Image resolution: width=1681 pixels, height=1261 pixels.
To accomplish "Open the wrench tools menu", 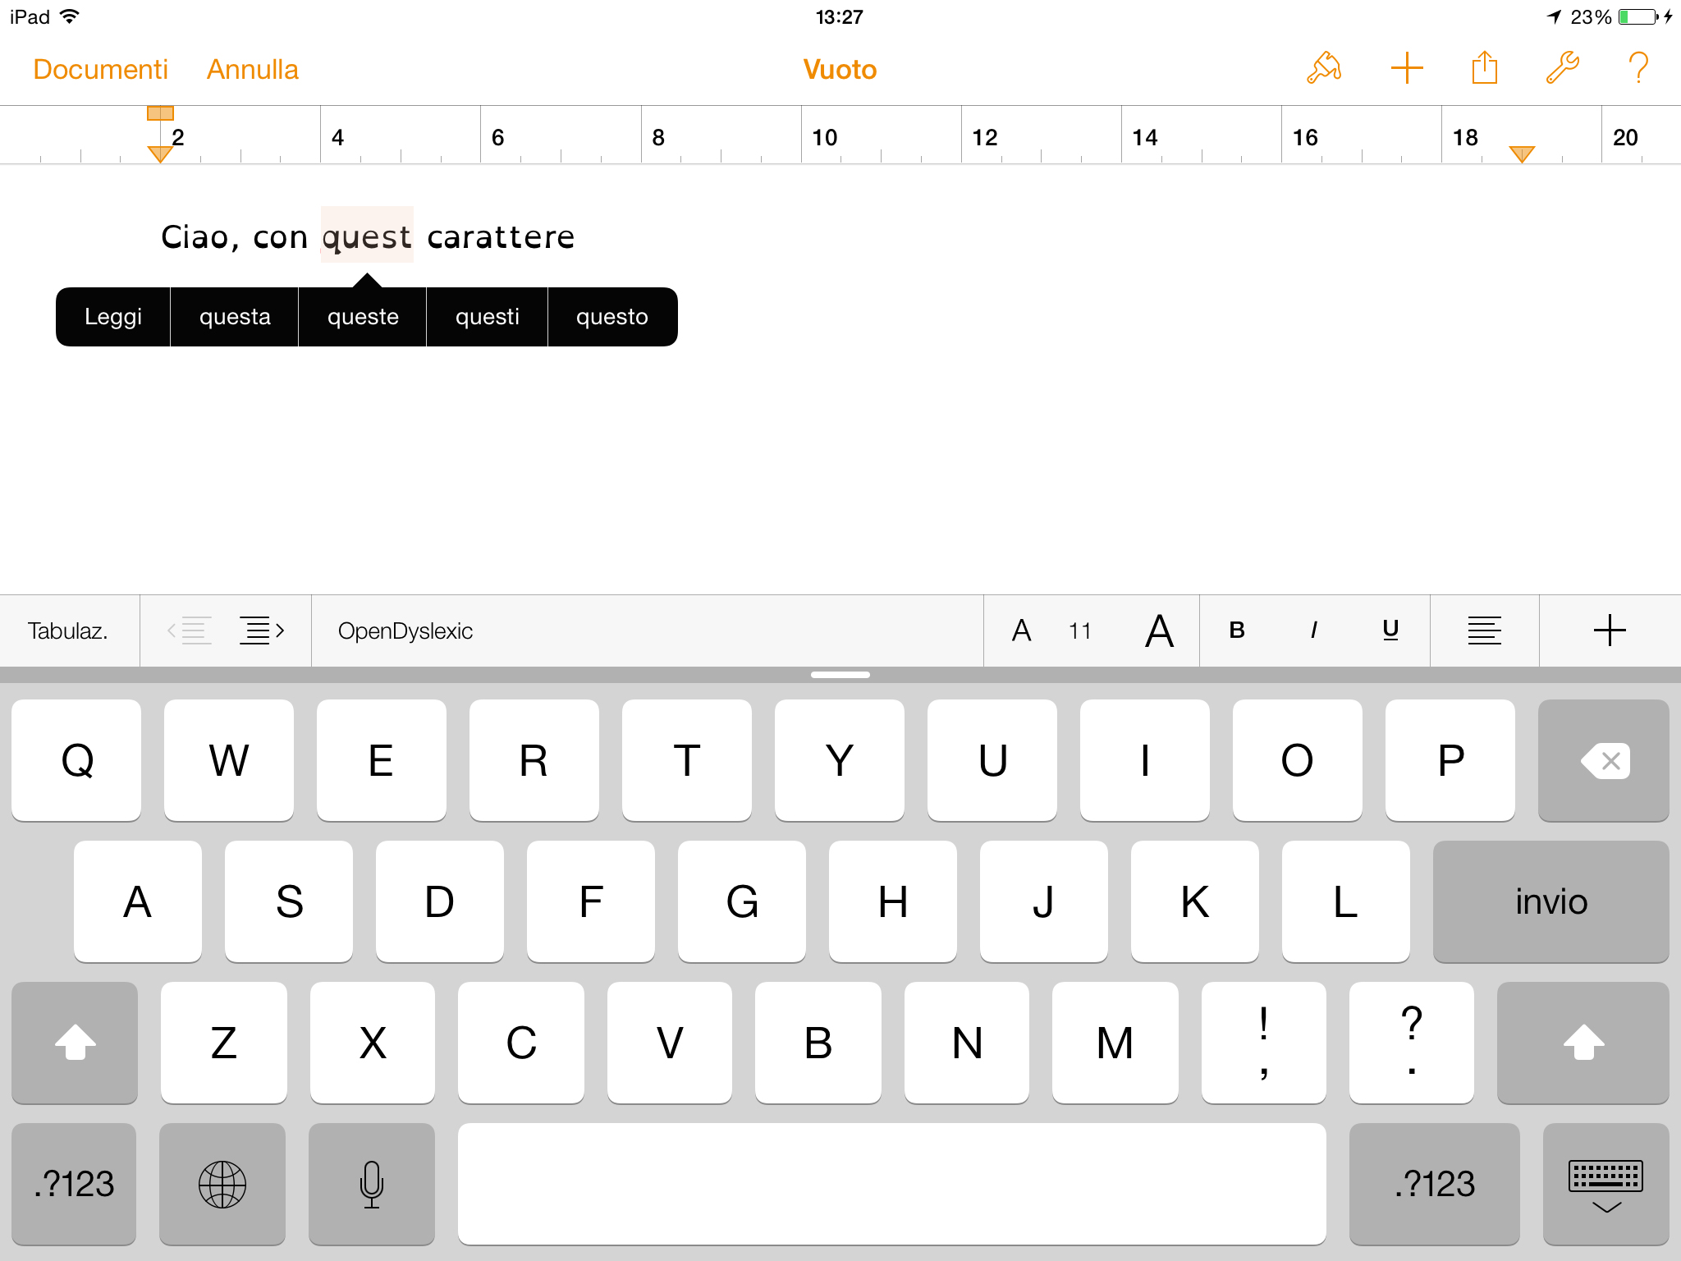I will pos(1562,68).
